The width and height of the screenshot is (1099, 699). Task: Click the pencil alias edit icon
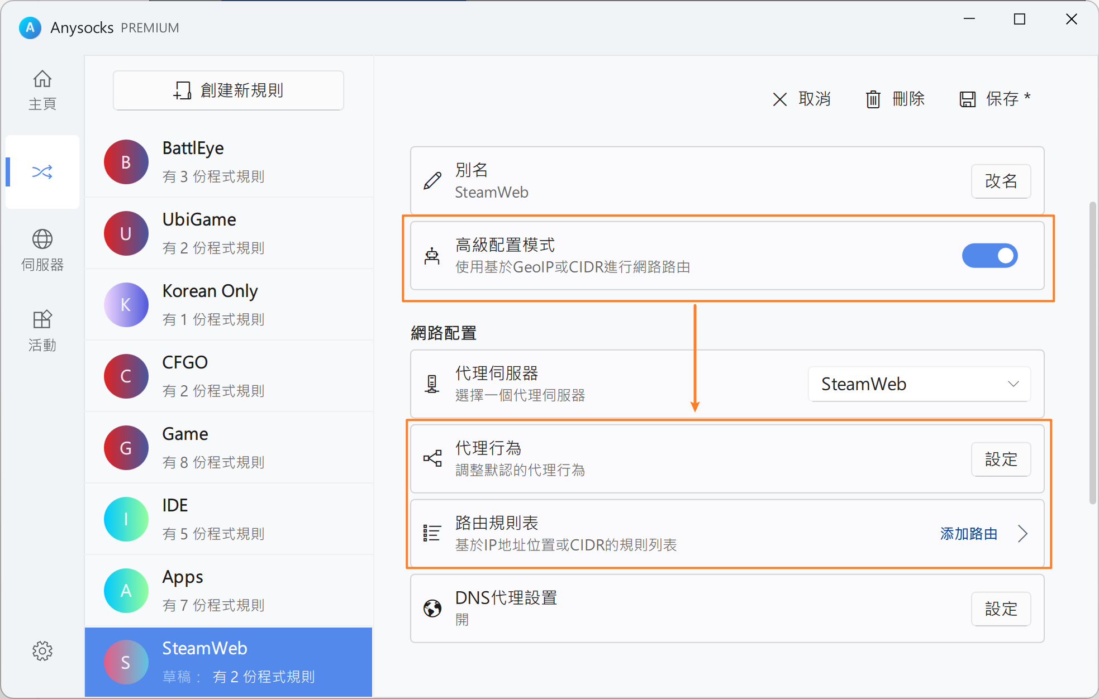432,181
